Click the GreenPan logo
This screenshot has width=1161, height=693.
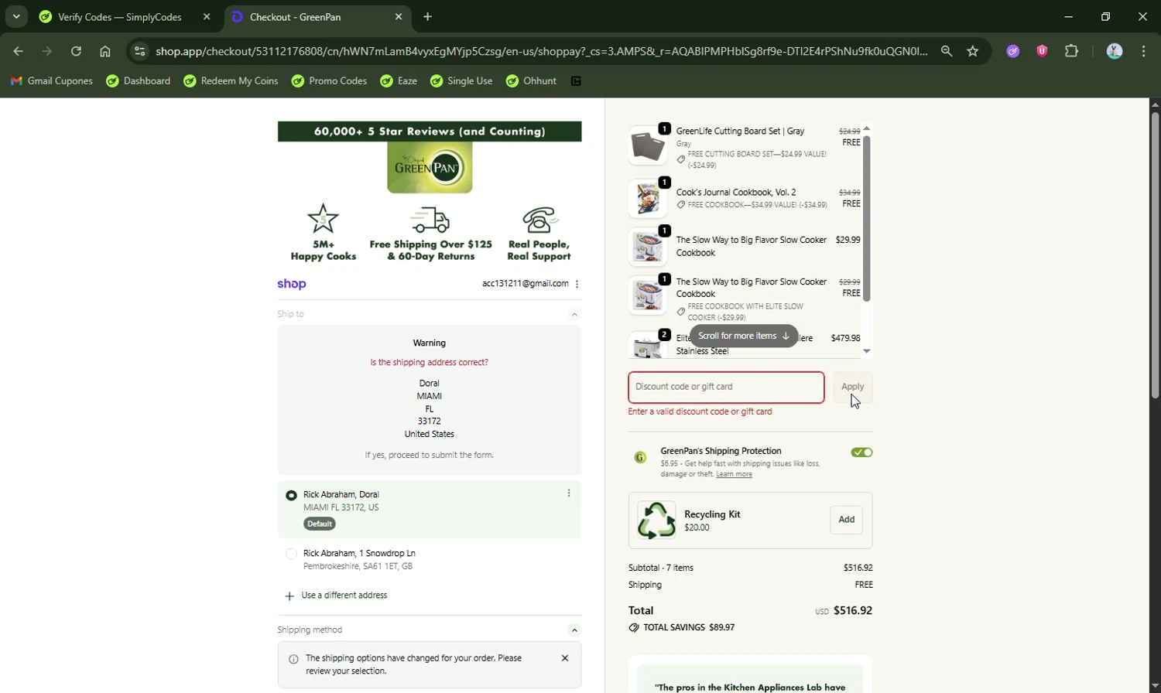coord(430,167)
